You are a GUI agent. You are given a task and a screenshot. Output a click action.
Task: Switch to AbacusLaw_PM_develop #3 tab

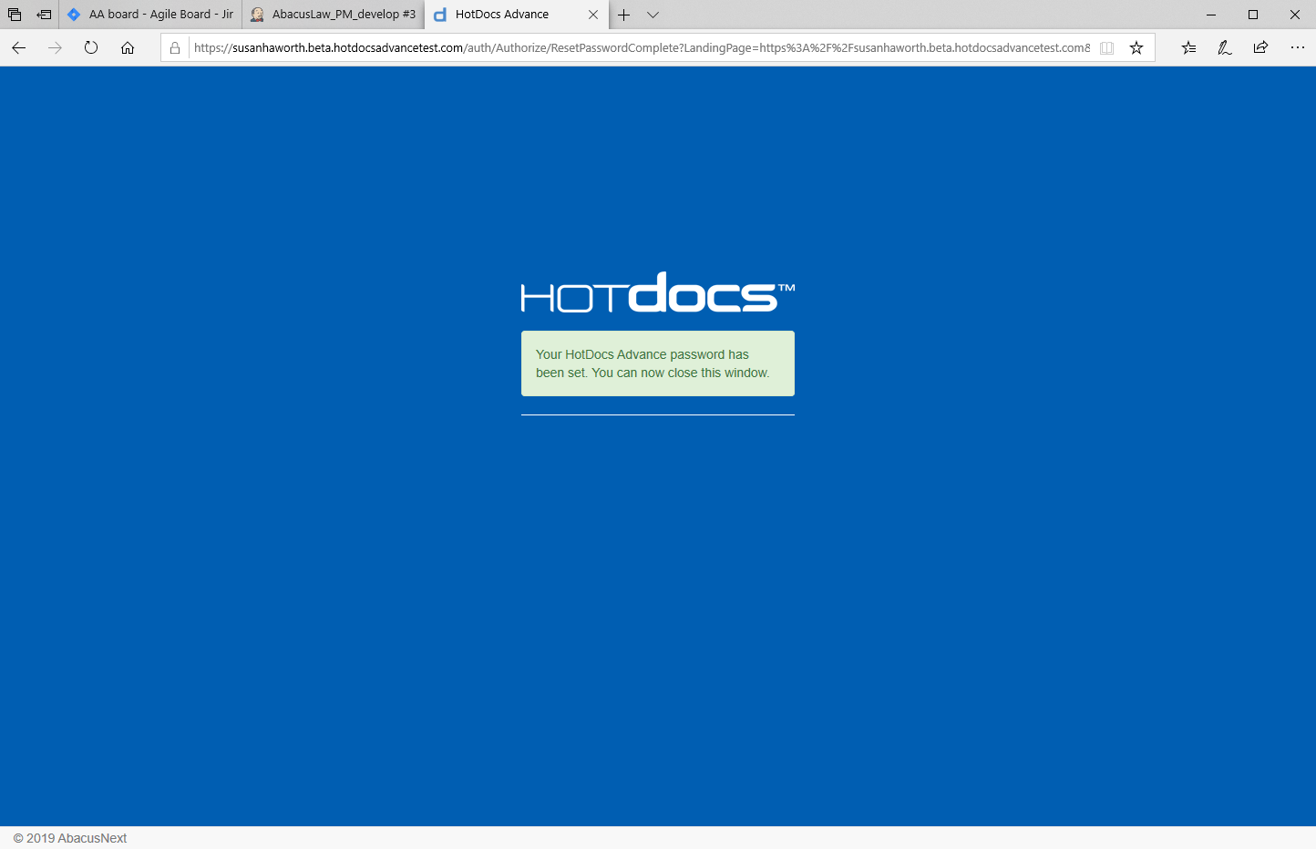pyautogui.click(x=334, y=15)
